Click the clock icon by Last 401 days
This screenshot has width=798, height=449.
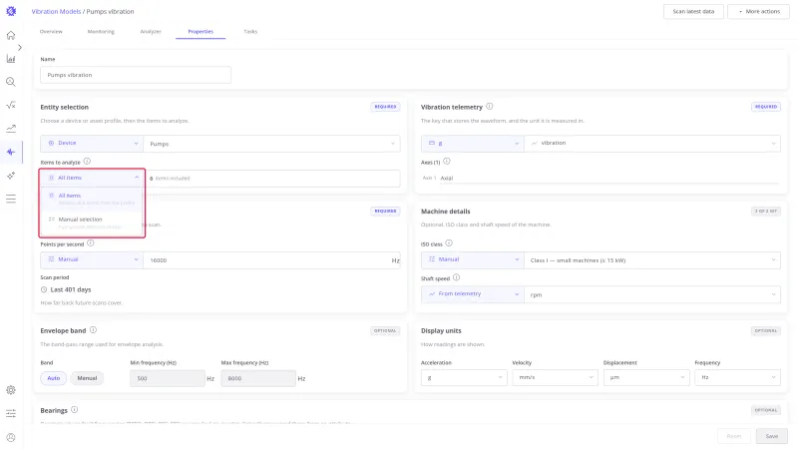(44, 289)
